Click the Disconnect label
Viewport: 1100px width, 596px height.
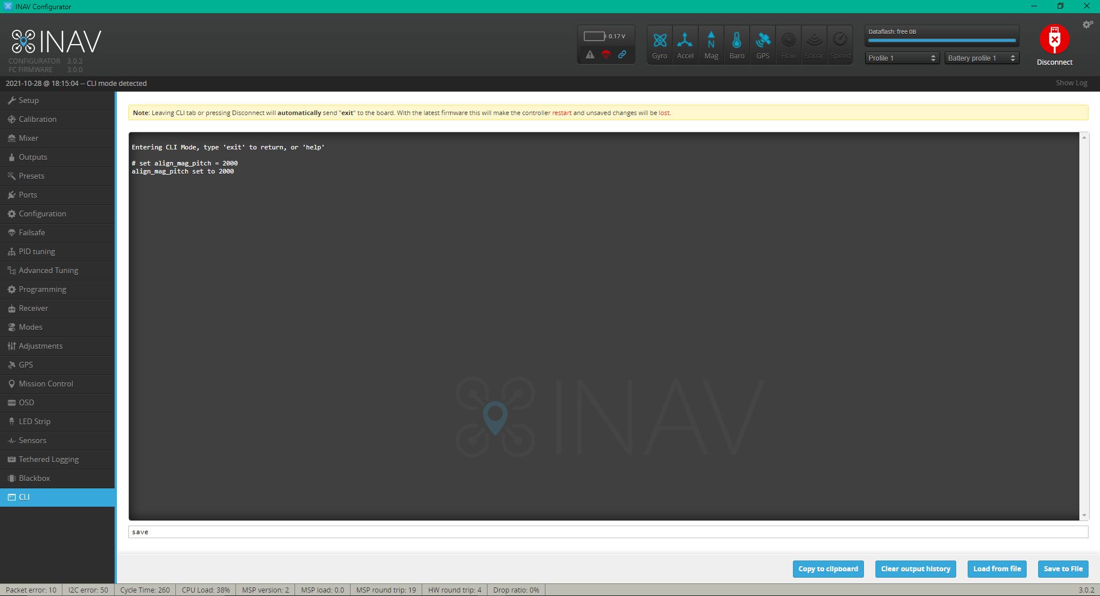(1054, 62)
